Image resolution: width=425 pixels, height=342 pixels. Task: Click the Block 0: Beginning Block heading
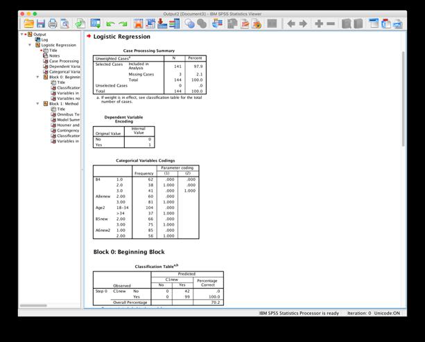129,252
